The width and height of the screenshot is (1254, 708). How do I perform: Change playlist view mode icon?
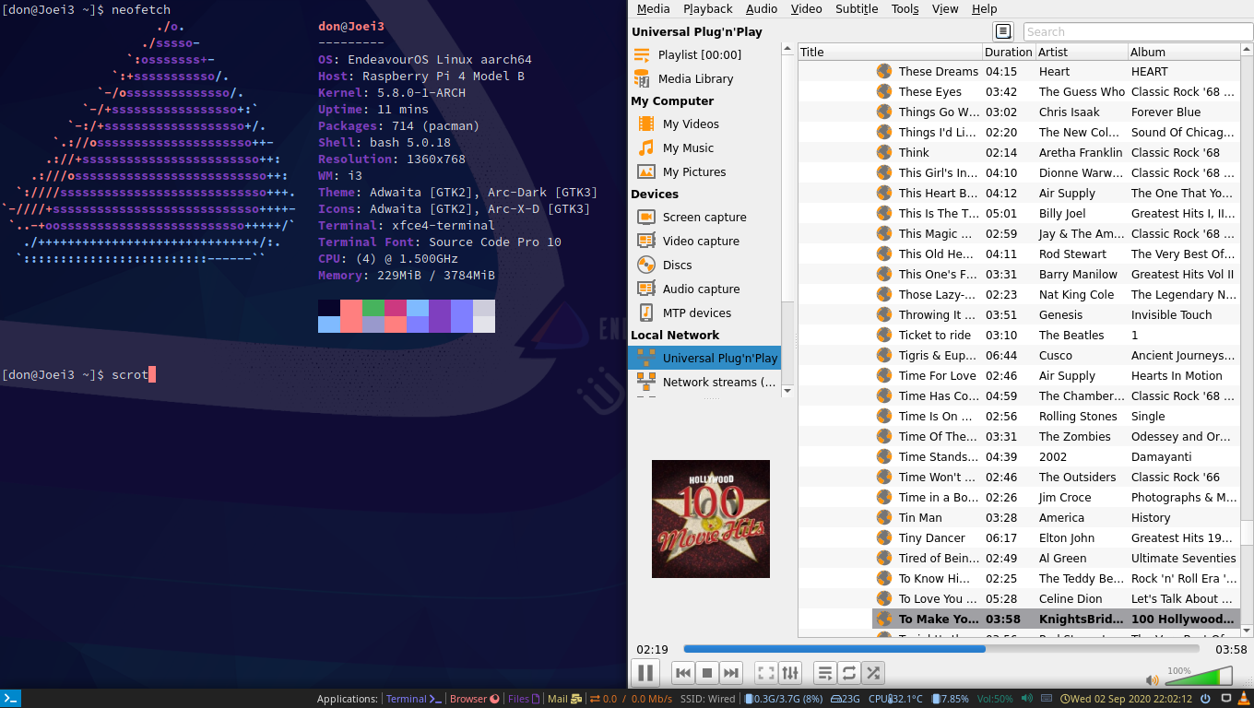1003,31
